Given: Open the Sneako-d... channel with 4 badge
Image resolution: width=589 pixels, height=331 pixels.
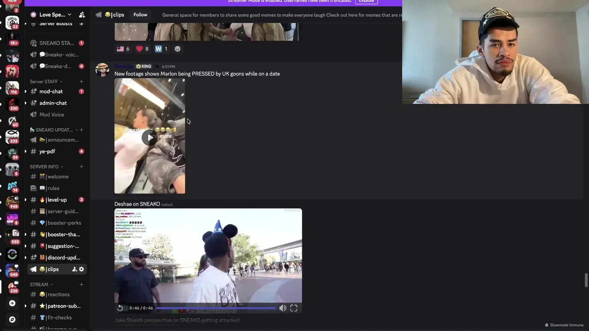Looking at the screenshot, I should click(x=57, y=66).
